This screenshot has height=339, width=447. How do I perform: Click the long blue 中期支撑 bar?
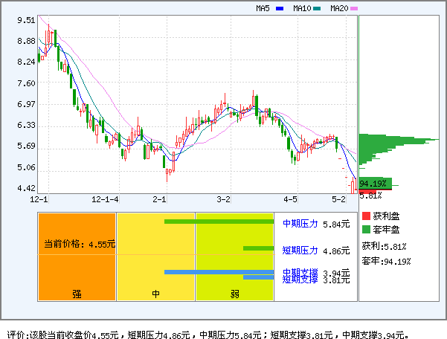point(219,272)
